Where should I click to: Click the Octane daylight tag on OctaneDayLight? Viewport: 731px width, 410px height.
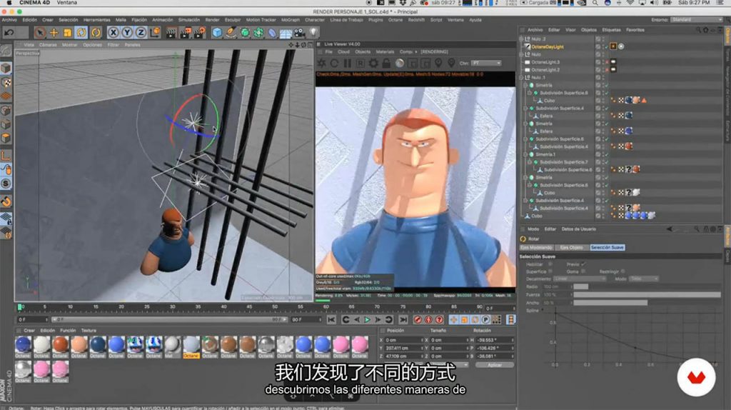click(x=613, y=46)
